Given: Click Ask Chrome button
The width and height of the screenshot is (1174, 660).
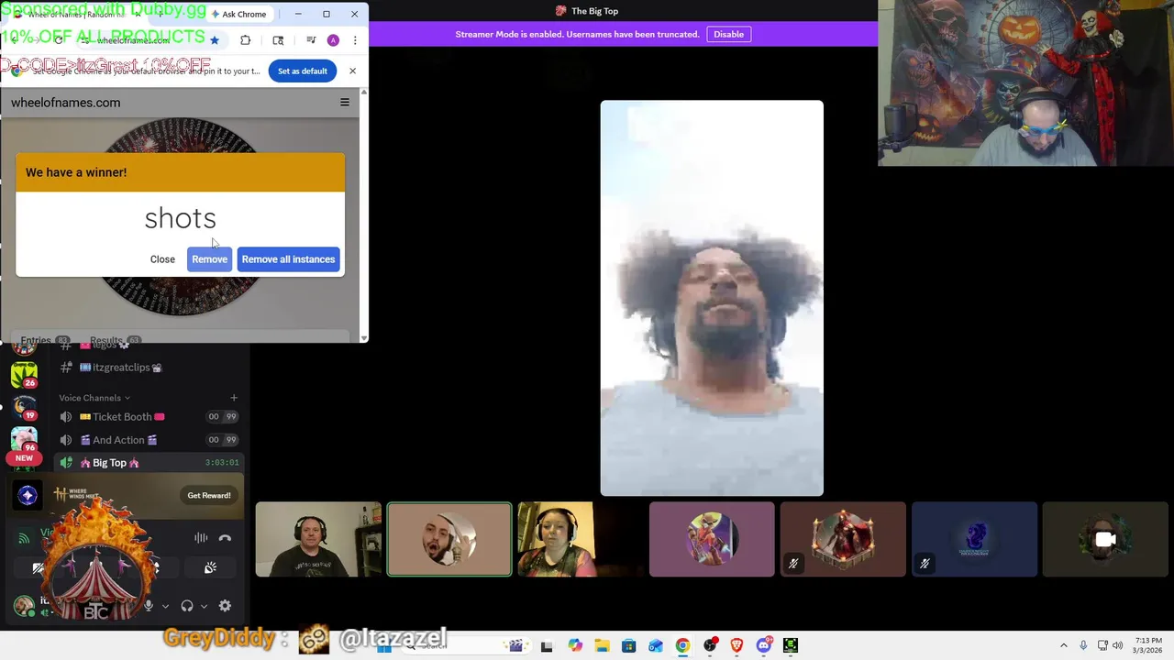Looking at the screenshot, I should point(238,14).
